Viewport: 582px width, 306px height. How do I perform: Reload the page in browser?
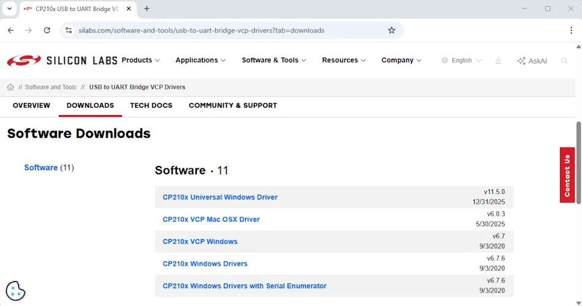(47, 30)
